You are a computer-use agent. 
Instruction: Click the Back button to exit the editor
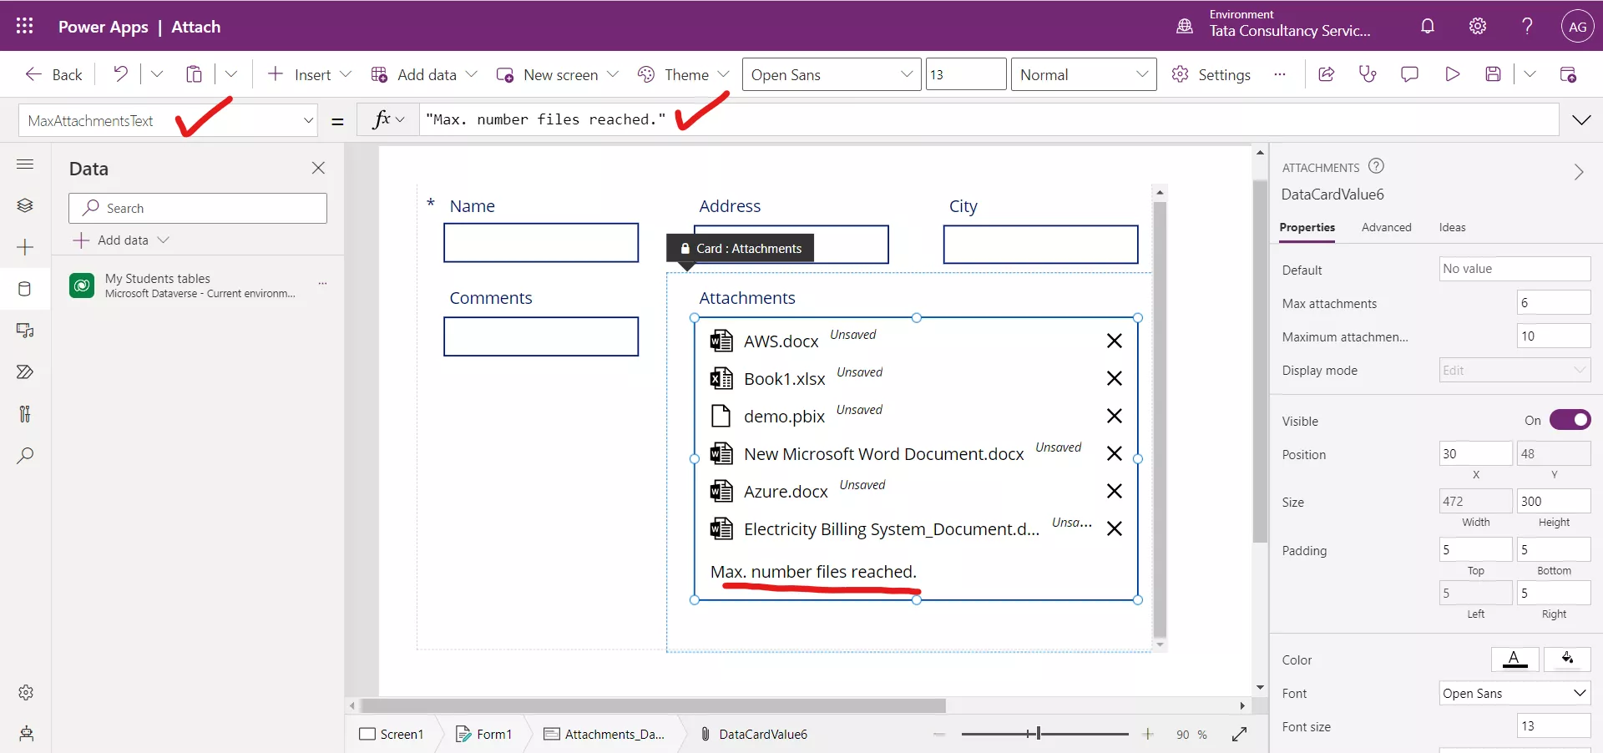tap(53, 73)
